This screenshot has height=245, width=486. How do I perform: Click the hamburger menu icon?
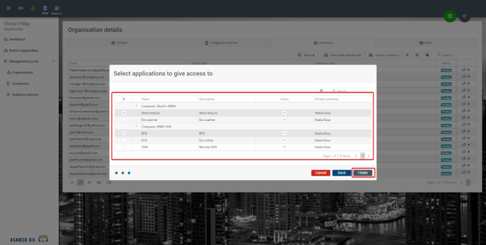click(8, 8)
